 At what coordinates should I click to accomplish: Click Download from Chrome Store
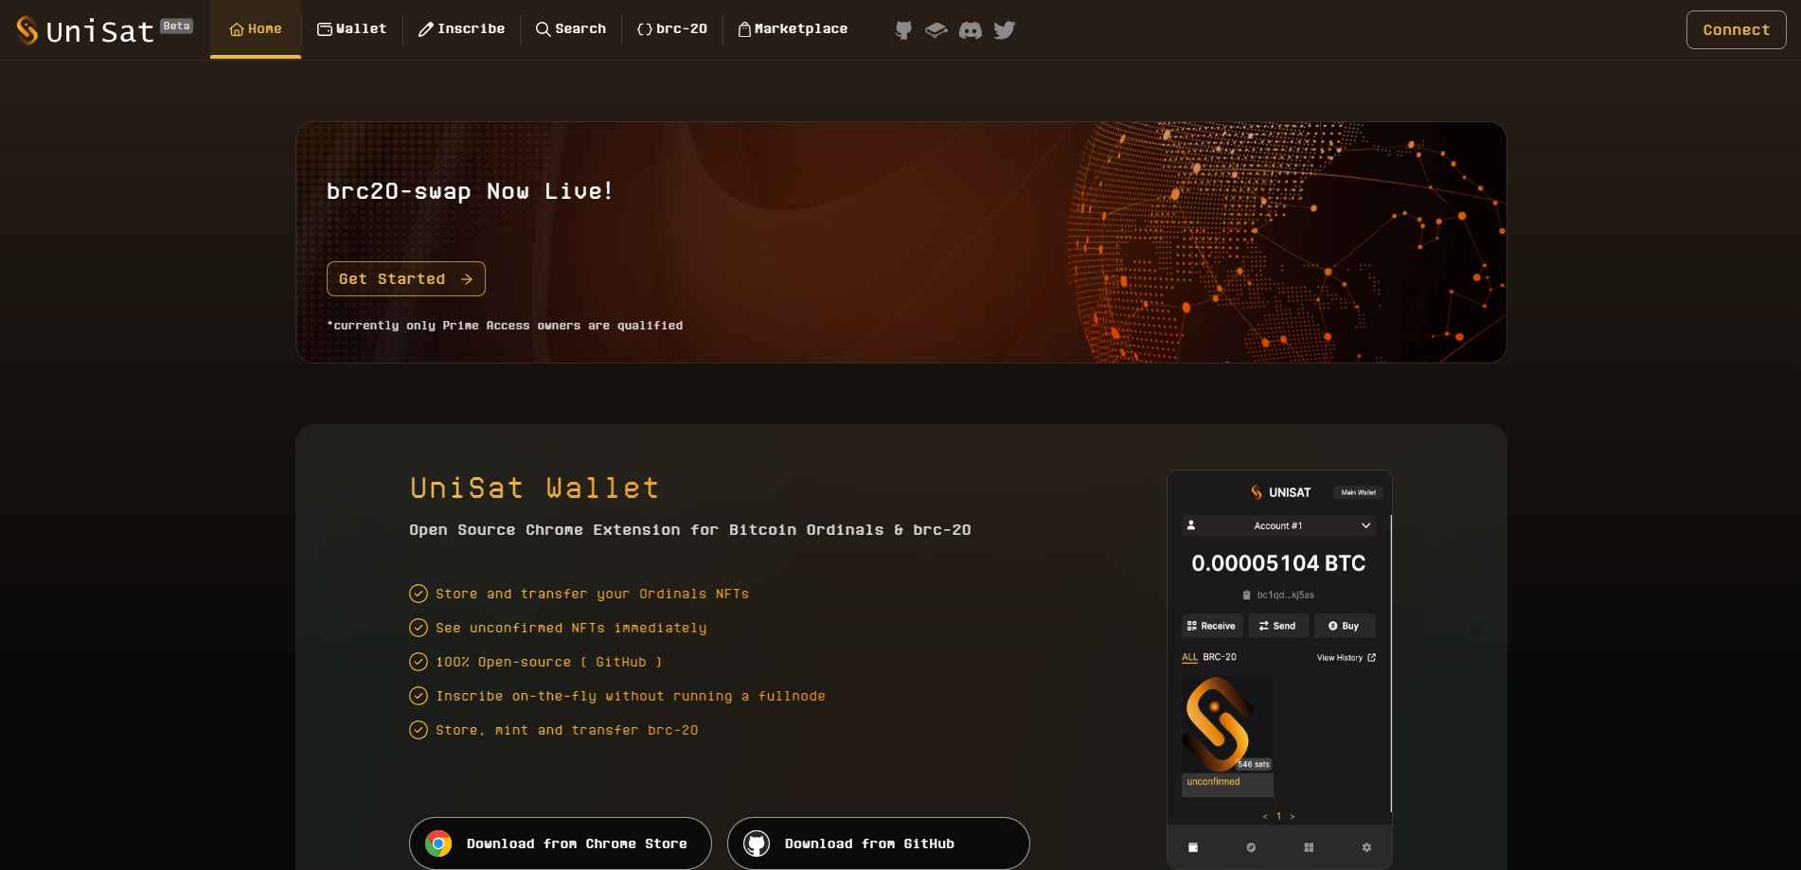(x=561, y=843)
